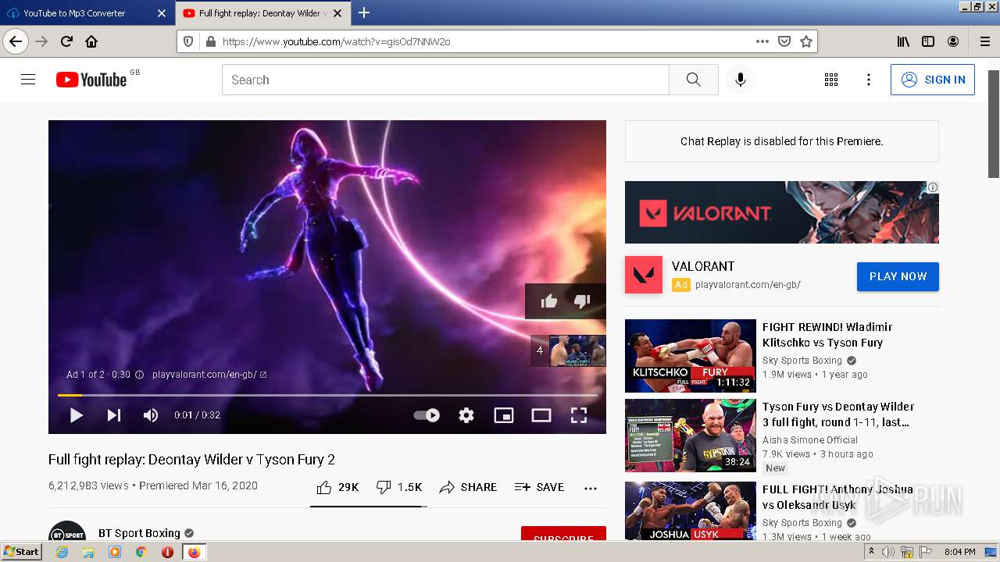Switch to theater mode
This screenshot has height=562, width=1000.
click(541, 415)
